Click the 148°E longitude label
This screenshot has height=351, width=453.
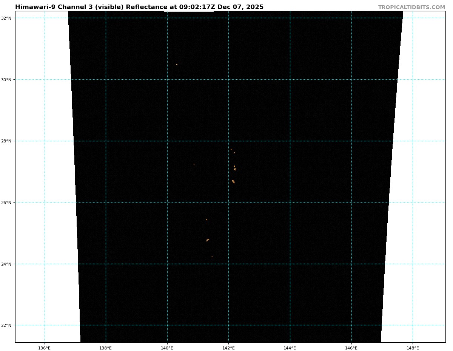413,348
